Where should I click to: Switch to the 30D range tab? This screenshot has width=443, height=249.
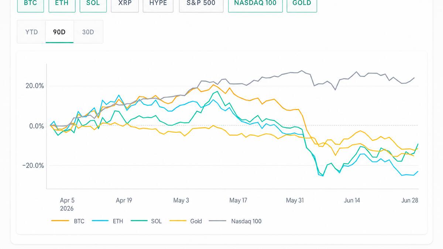pyautogui.click(x=88, y=32)
